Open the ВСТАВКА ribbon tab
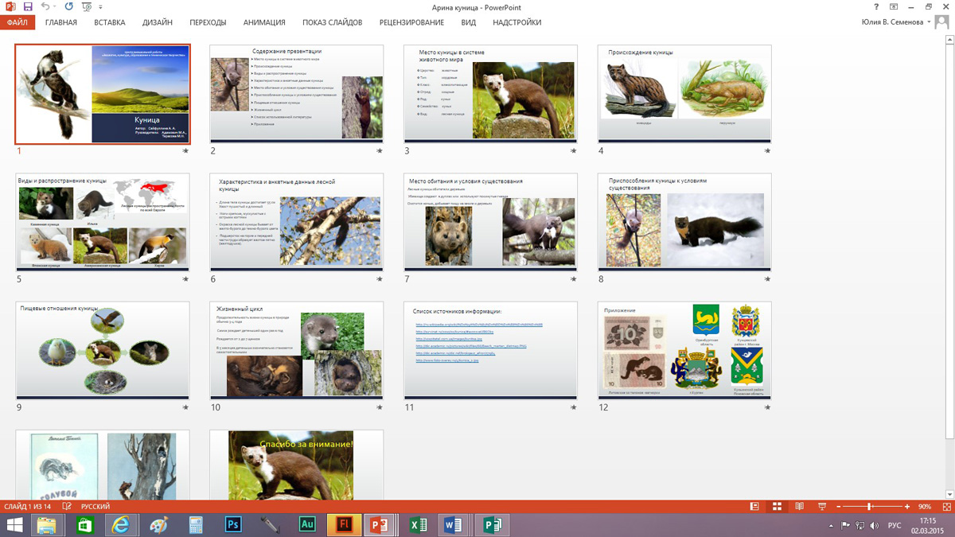The image size is (955, 537). (x=109, y=22)
